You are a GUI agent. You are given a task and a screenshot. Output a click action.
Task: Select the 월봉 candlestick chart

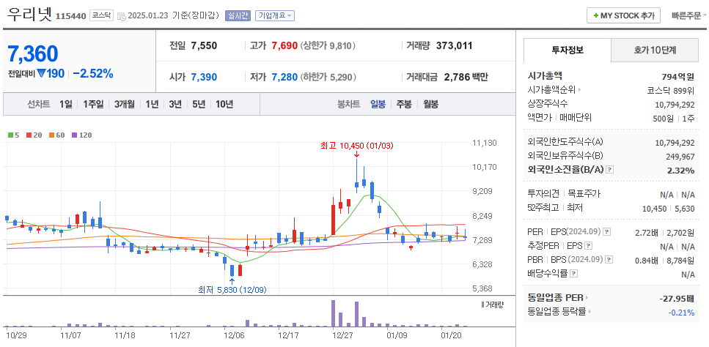[431, 104]
